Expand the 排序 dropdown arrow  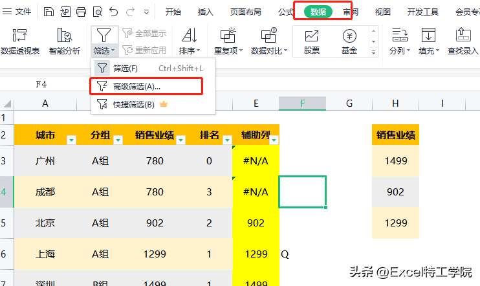[x=199, y=50]
